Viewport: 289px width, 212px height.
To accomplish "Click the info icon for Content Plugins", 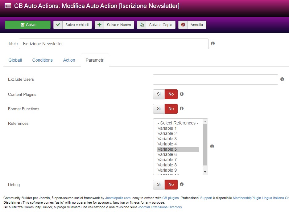I will coord(182,94).
